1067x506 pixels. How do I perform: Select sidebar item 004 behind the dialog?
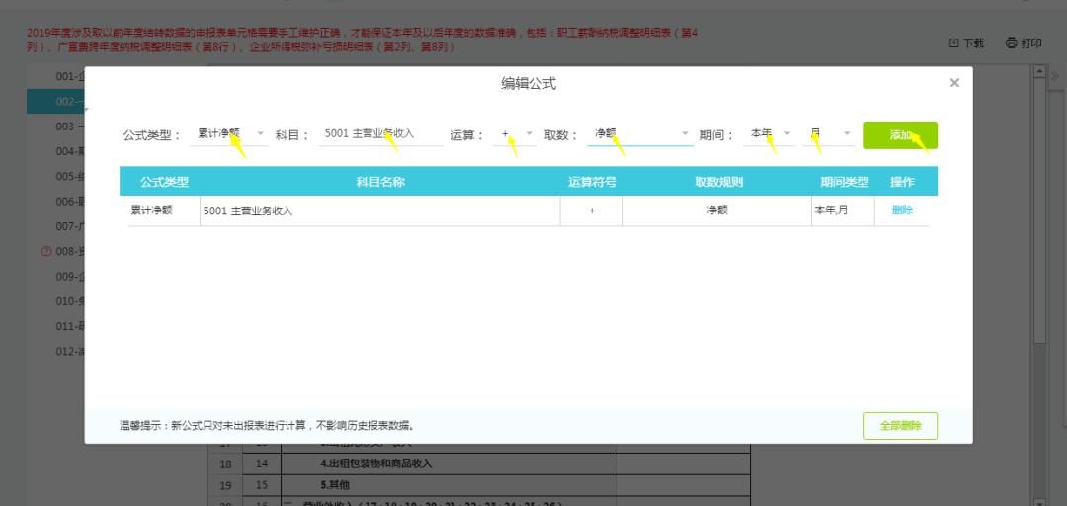(56, 151)
